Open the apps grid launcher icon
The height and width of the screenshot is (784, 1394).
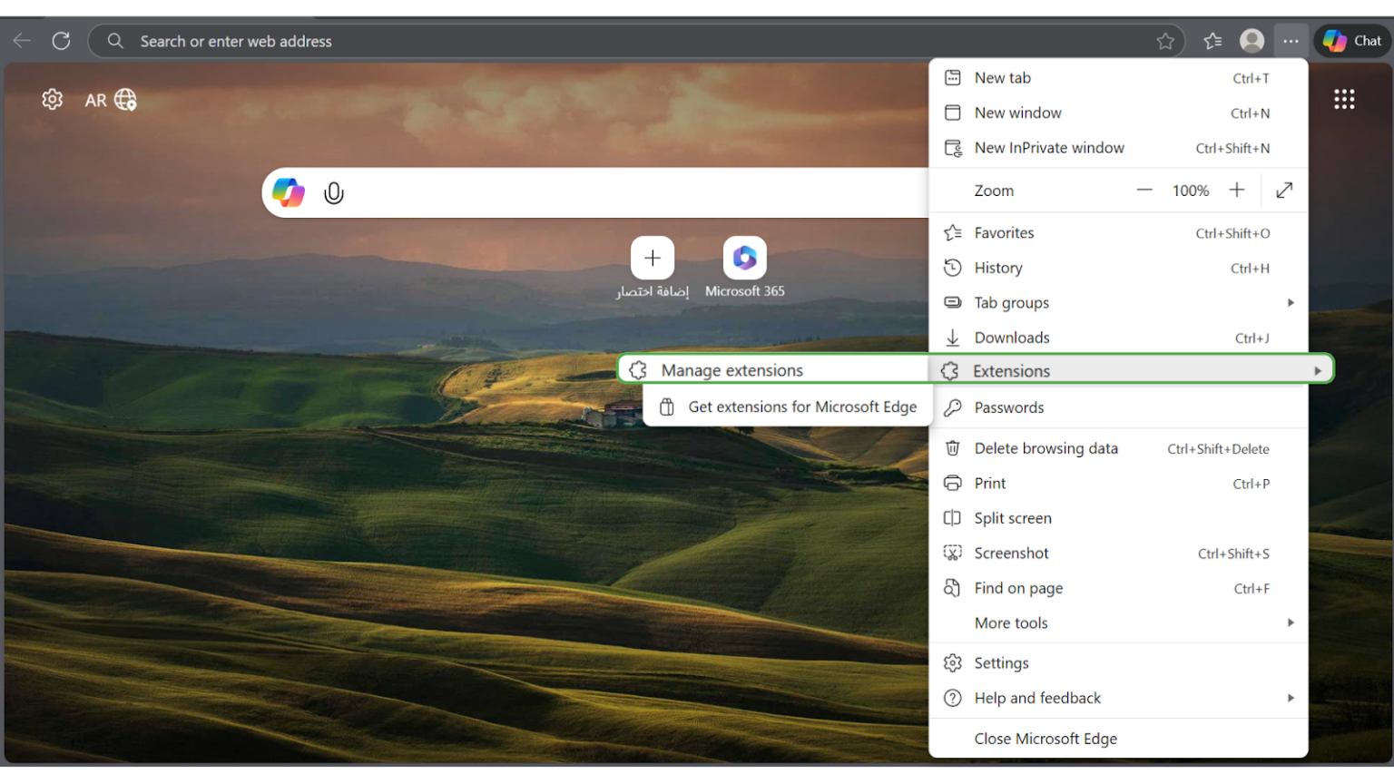(1344, 99)
